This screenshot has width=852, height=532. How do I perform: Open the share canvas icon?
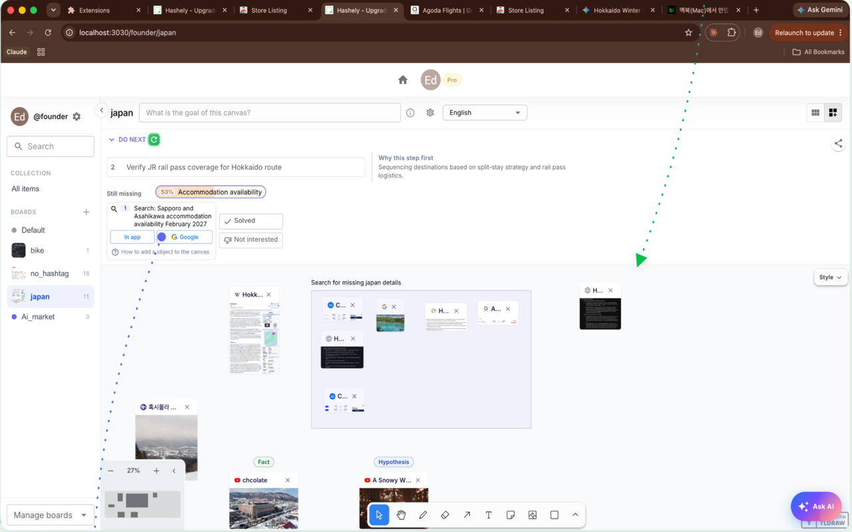(838, 144)
